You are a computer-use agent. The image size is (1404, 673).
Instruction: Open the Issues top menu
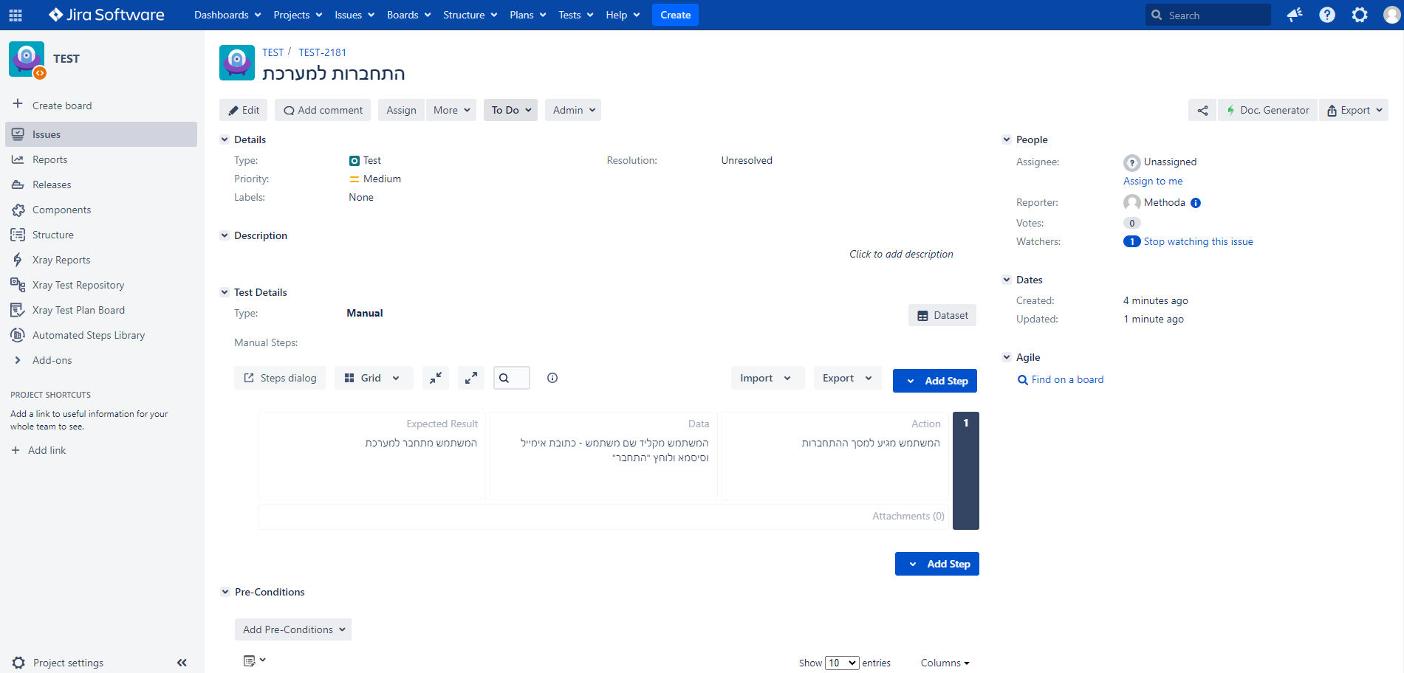[355, 15]
